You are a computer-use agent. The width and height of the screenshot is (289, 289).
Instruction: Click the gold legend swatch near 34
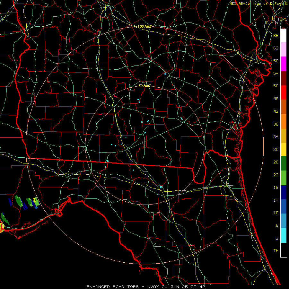tap(284, 136)
